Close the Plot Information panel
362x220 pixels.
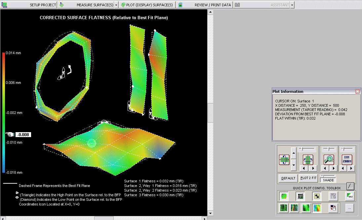[x=357, y=91]
